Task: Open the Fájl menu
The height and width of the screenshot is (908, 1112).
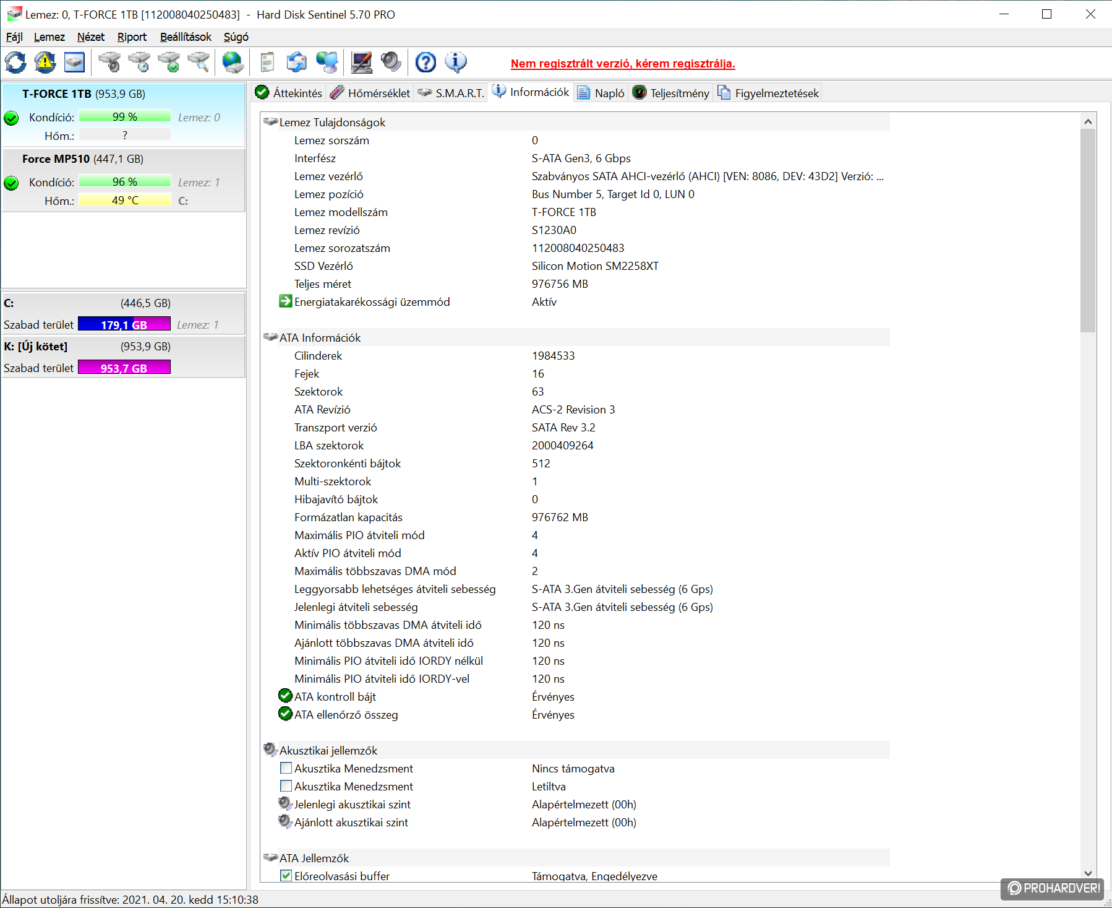Action: pos(14,37)
